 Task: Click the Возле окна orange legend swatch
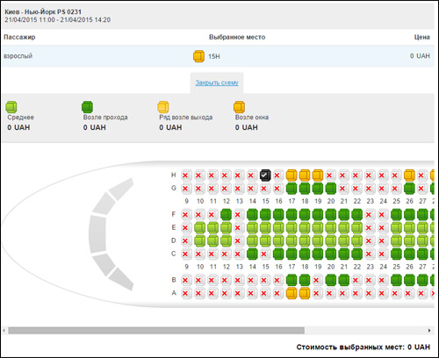[x=239, y=107]
